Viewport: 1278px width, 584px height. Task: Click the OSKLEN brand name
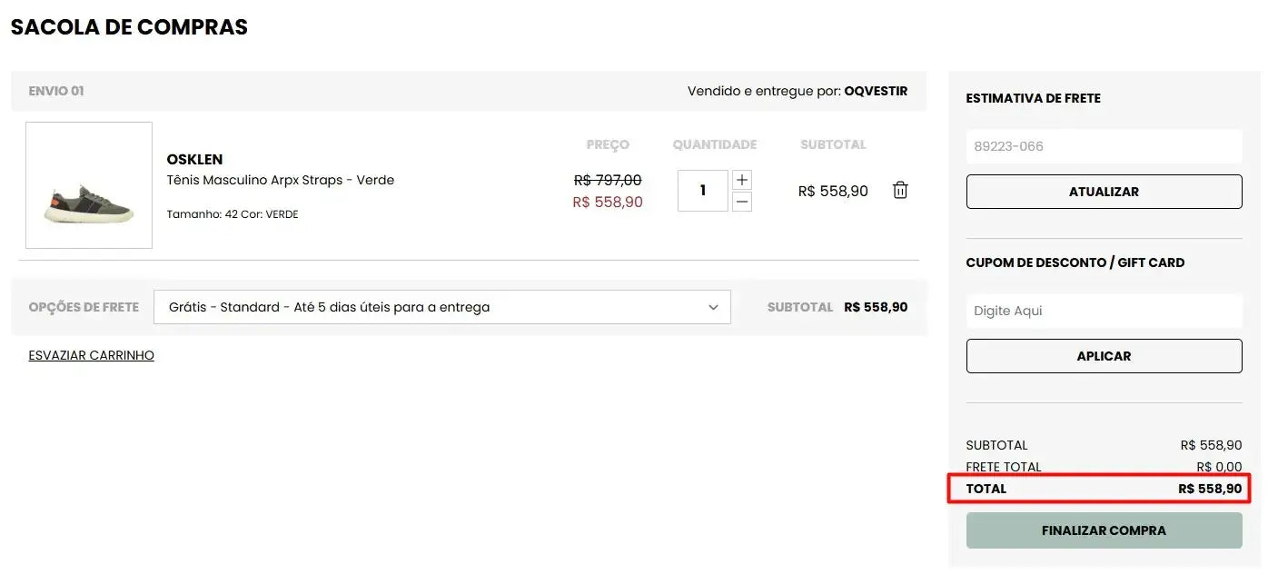(x=194, y=160)
